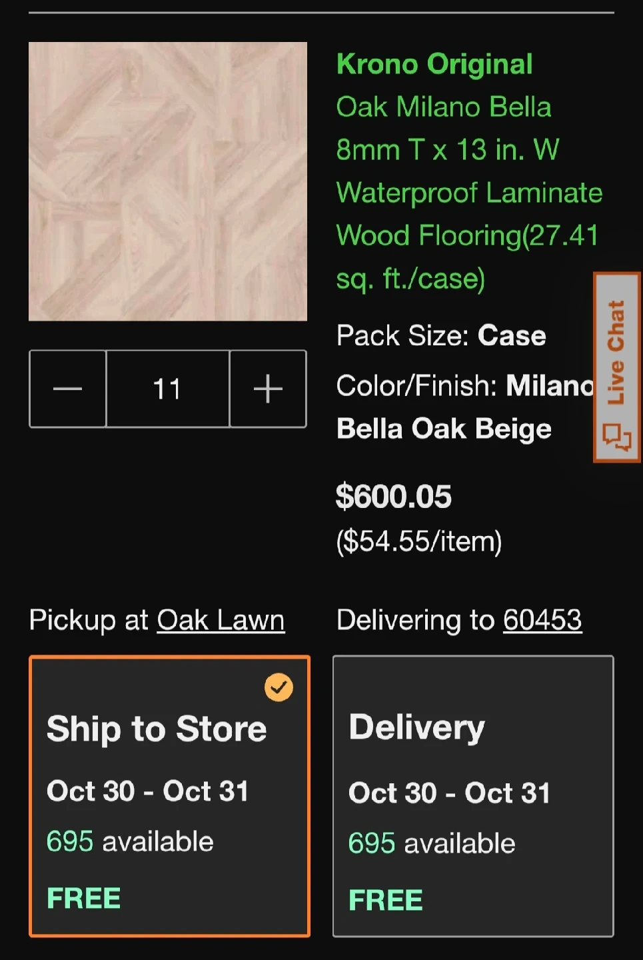Change the delivery ZIP code 60453
Viewport: 643px width, 960px height.
[x=542, y=621]
